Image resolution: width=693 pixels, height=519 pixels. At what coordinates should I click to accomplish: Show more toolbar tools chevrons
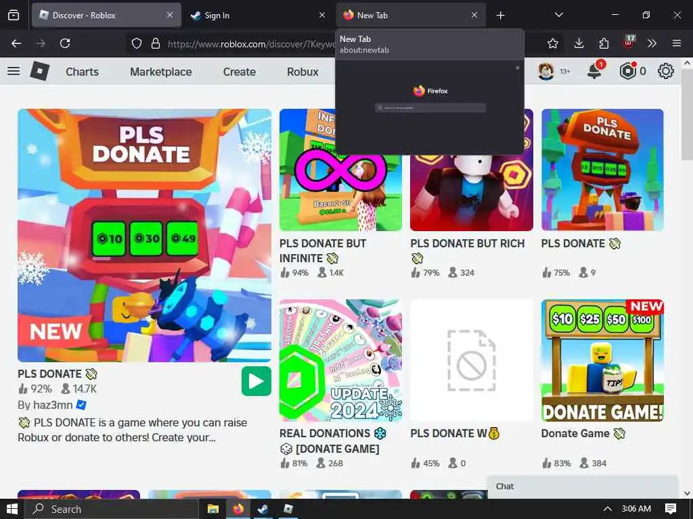point(652,43)
